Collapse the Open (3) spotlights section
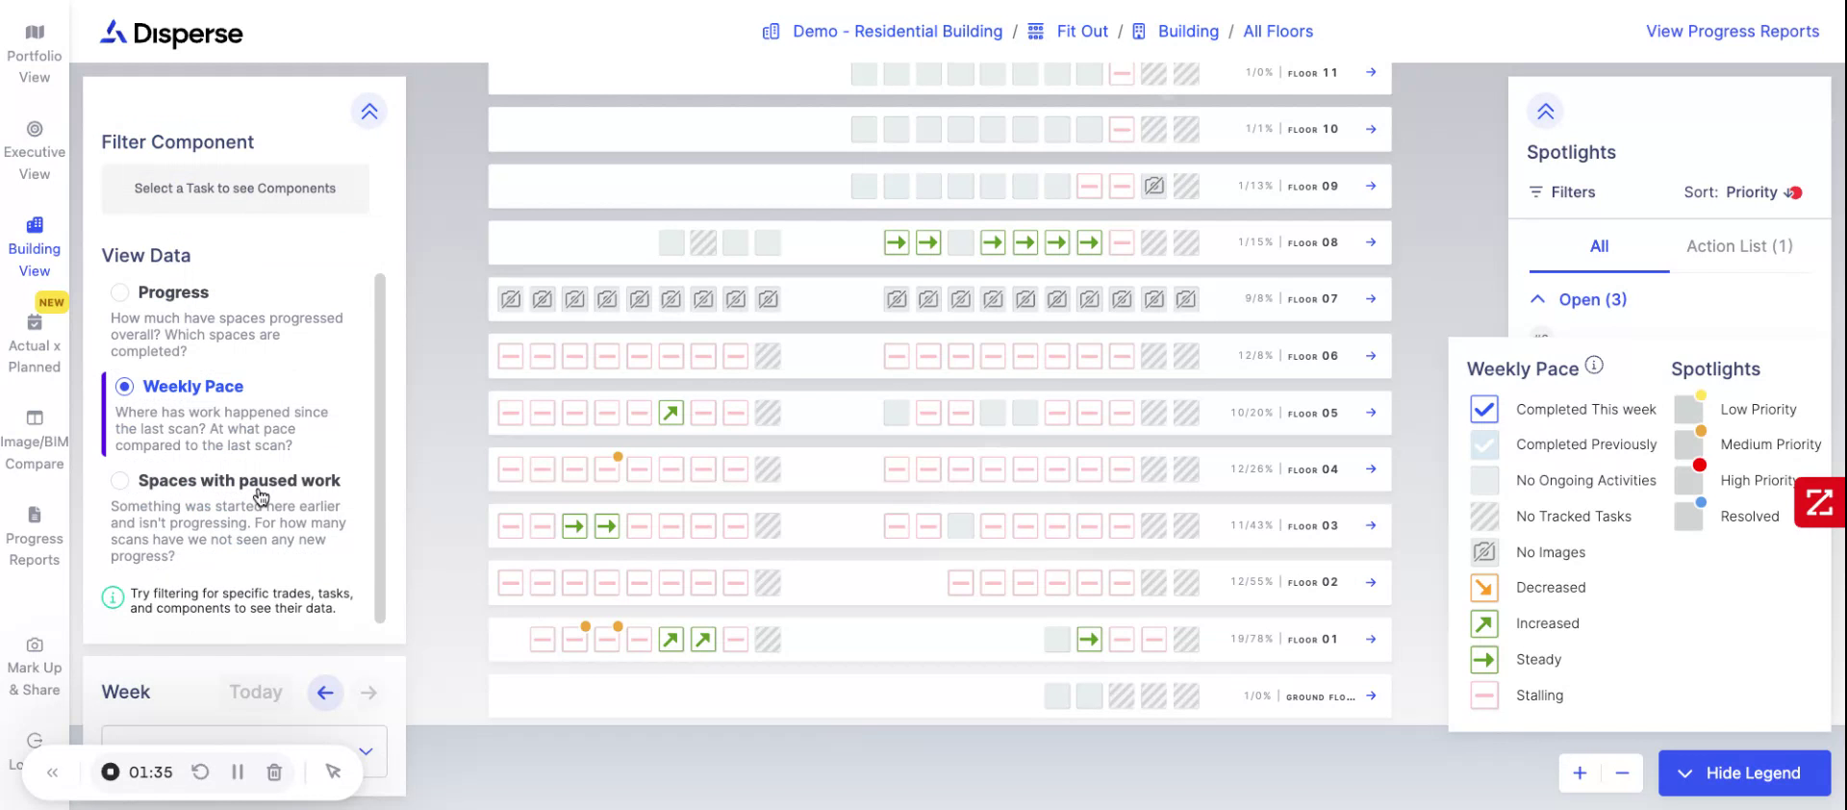 tap(1538, 299)
